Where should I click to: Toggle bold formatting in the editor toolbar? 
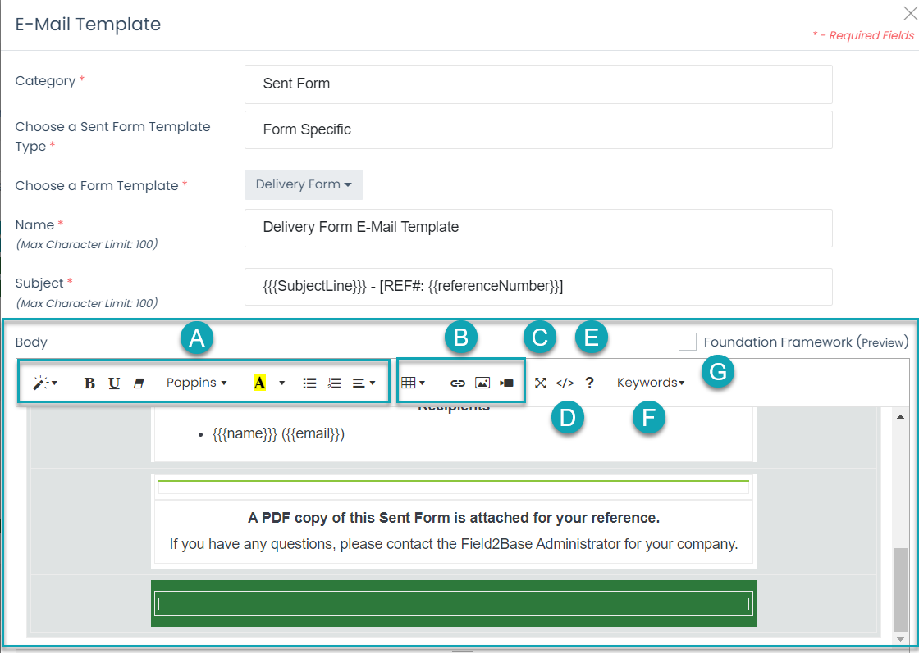coord(89,382)
